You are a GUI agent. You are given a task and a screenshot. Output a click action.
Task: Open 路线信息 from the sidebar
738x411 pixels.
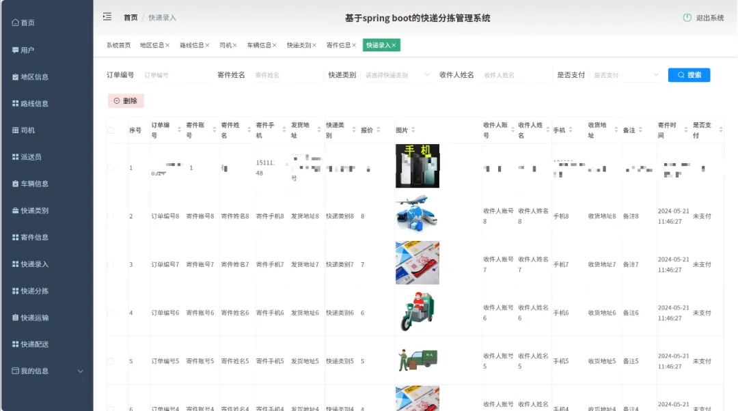(x=30, y=104)
